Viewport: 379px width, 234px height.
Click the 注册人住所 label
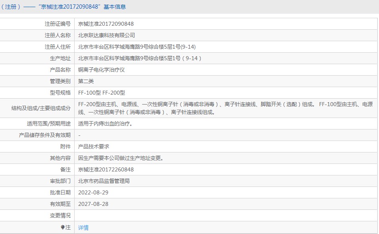[x=58, y=47]
